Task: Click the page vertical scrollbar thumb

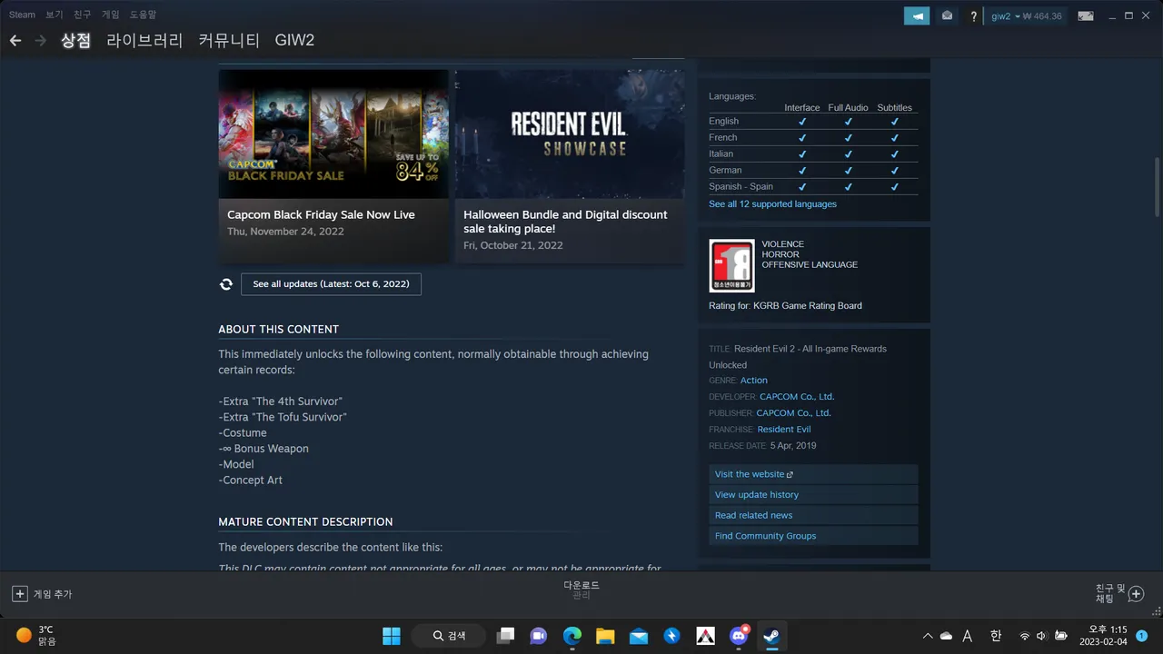Action: [1157, 186]
